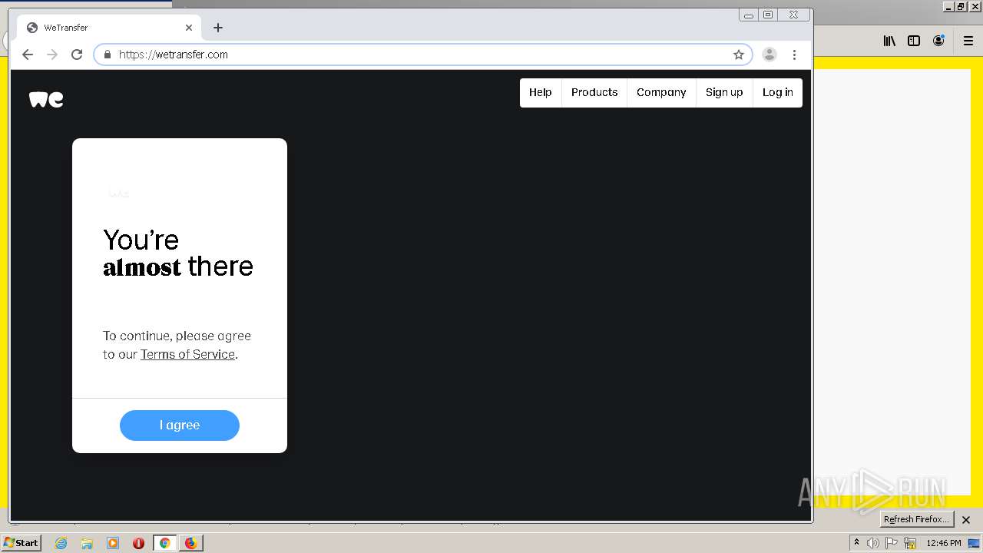The image size is (983, 553).
Task: Open the Company menu item
Action: coord(661,92)
